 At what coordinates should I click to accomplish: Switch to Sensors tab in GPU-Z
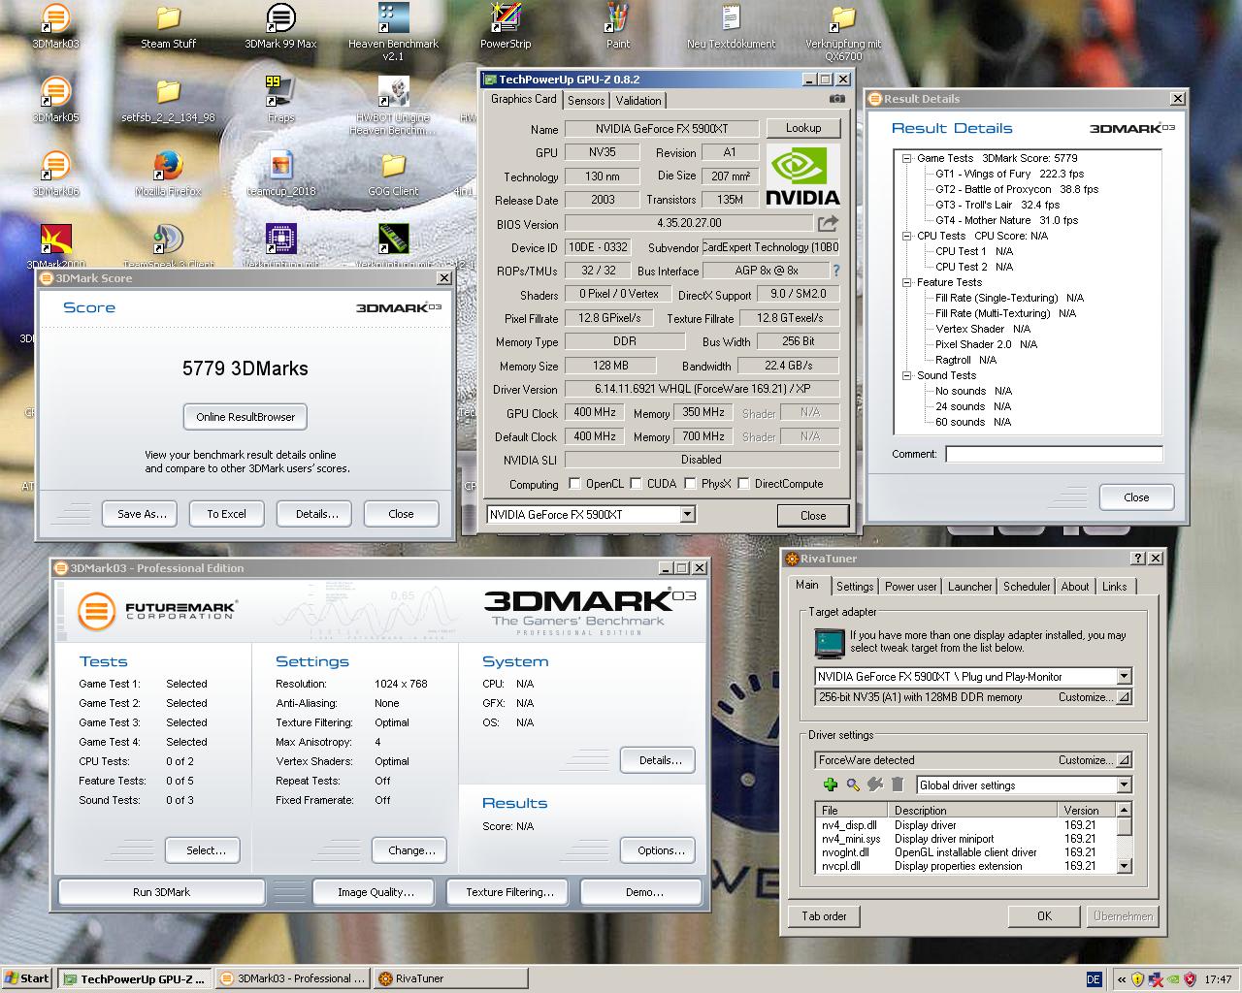tap(586, 100)
